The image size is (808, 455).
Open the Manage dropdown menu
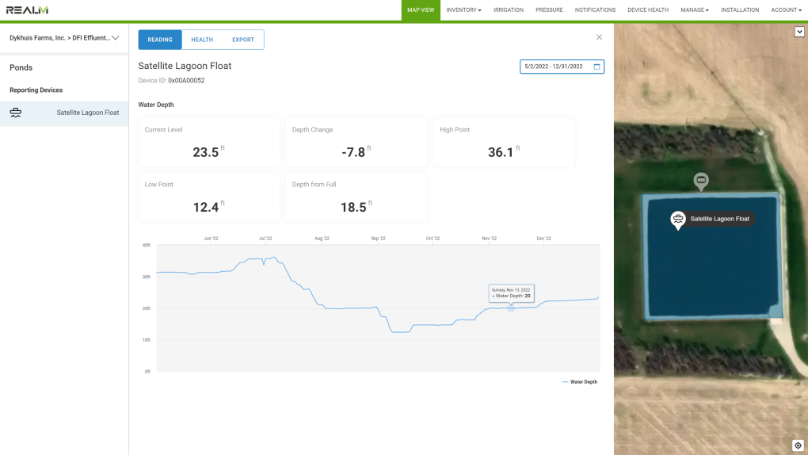pyautogui.click(x=694, y=10)
